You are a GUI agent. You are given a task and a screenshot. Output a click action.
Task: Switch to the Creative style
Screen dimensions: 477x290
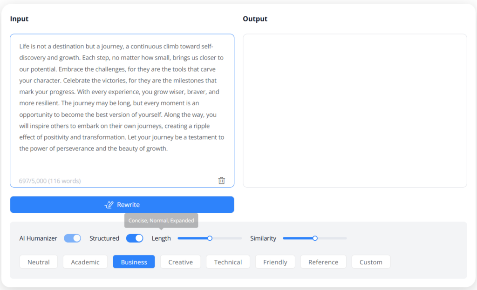[x=180, y=262]
